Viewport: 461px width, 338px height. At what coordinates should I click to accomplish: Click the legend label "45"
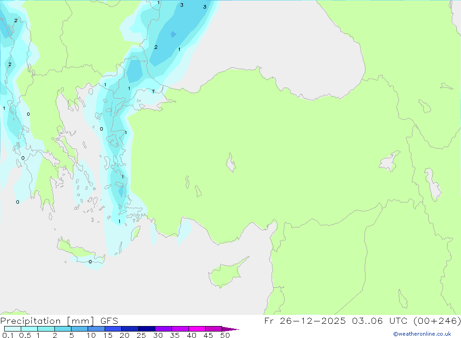[x=208, y=335]
